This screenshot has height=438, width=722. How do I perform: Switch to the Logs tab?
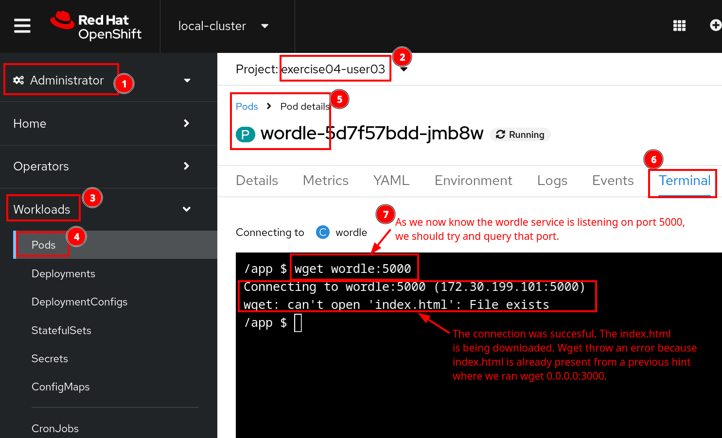(x=552, y=181)
